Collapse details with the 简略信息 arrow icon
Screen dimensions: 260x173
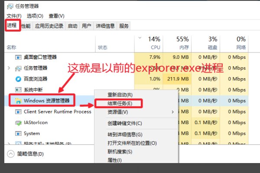[11, 154]
